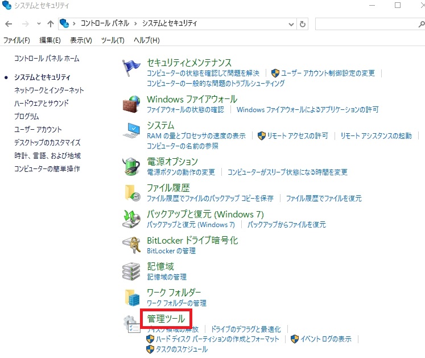
Task: Open the ヘルプ(H) menu
Action: pyautogui.click(x=147, y=40)
